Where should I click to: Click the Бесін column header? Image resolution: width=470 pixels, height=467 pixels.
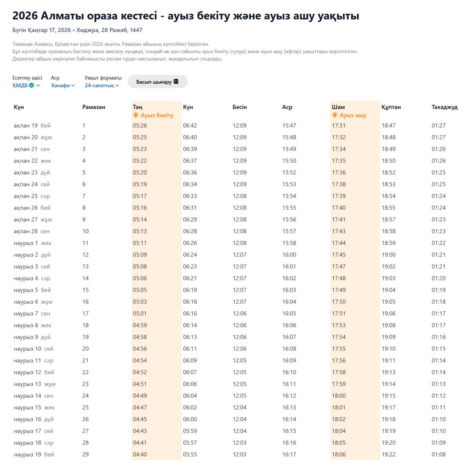click(x=240, y=107)
